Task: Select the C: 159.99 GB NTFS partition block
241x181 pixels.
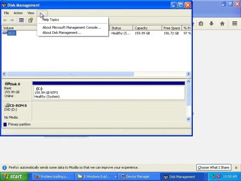Action: pyautogui.click(x=109, y=93)
